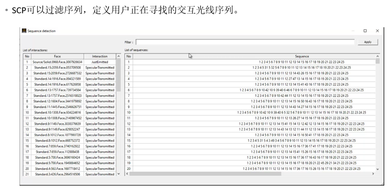Maximize the Sequence detection window
Screen dimensions: 389x190
365,31
